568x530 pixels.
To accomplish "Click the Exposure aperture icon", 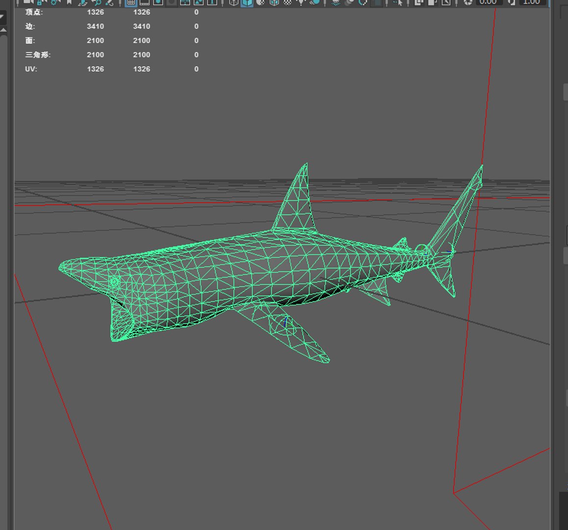I will click(468, 2).
